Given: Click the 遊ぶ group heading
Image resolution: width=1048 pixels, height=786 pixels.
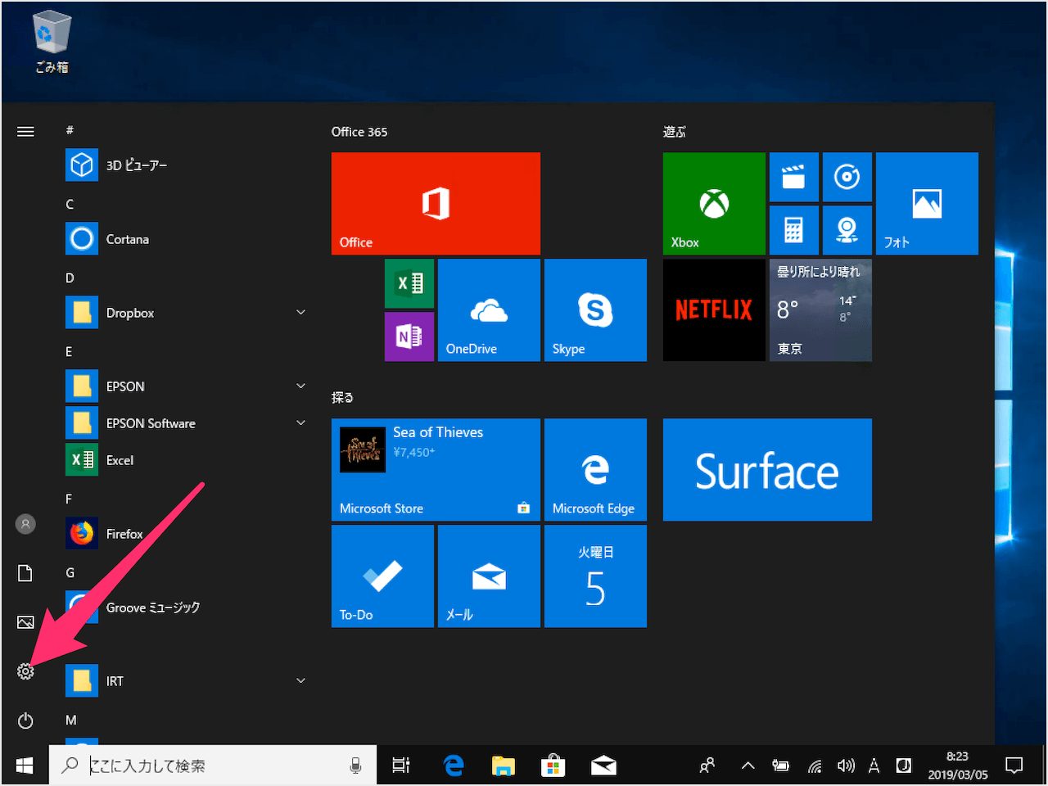Looking at the screenshot, I should coord(675,132).
